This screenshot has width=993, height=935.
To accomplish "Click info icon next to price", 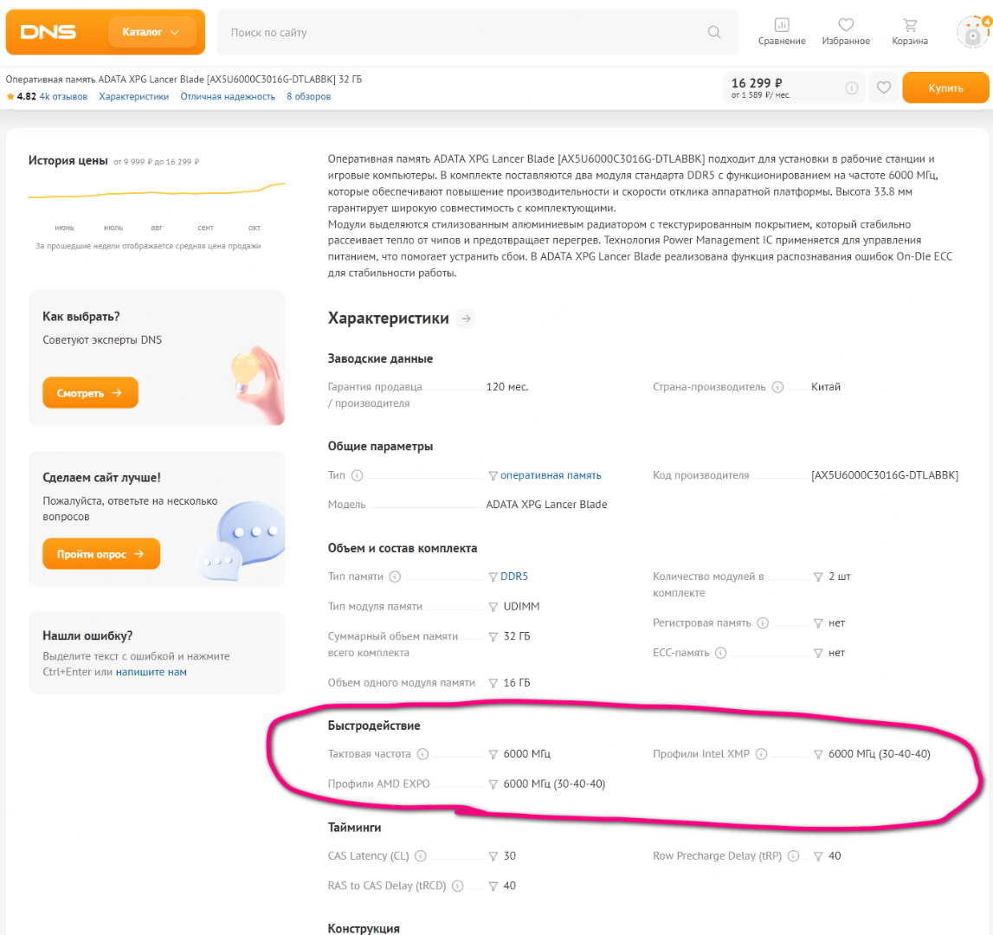I will tap(851, 87).
